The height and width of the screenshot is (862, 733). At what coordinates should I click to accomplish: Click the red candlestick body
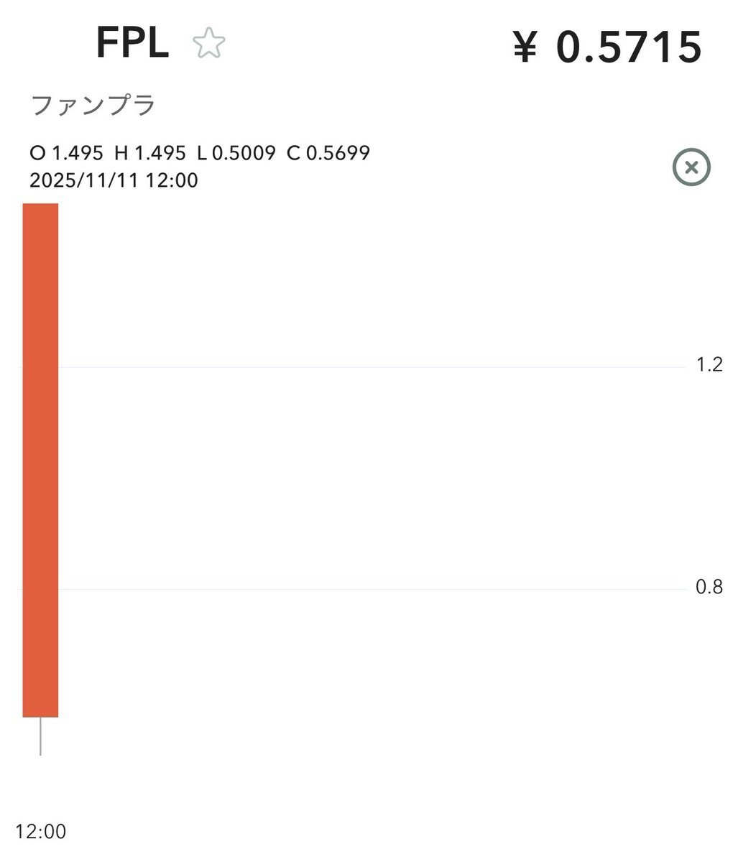point(40,460)
